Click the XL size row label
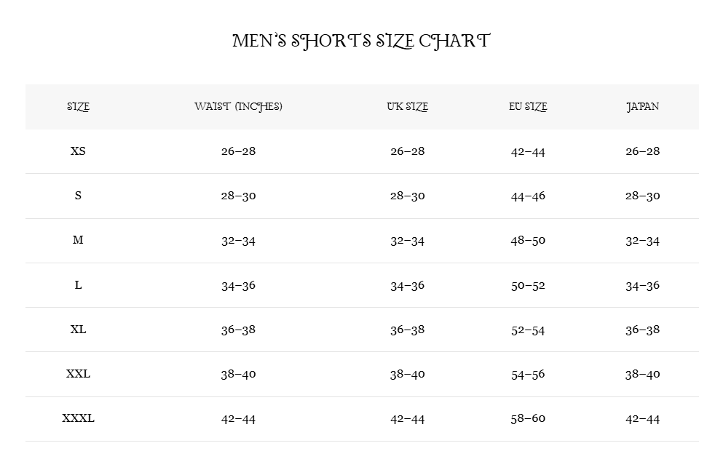This screenshot has height=467, width=723. click(78, 330)
